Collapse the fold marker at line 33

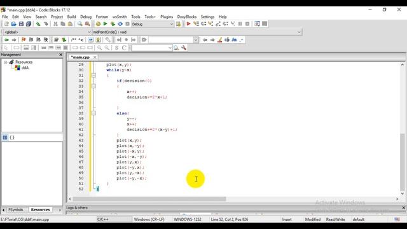93,87
